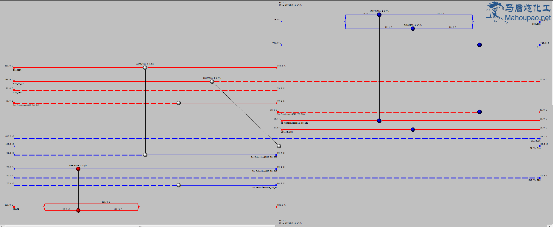Click the To Condenser@S20_TO_S30 label
The height and width of the screenshot is (227, 553).
[291, 114]
